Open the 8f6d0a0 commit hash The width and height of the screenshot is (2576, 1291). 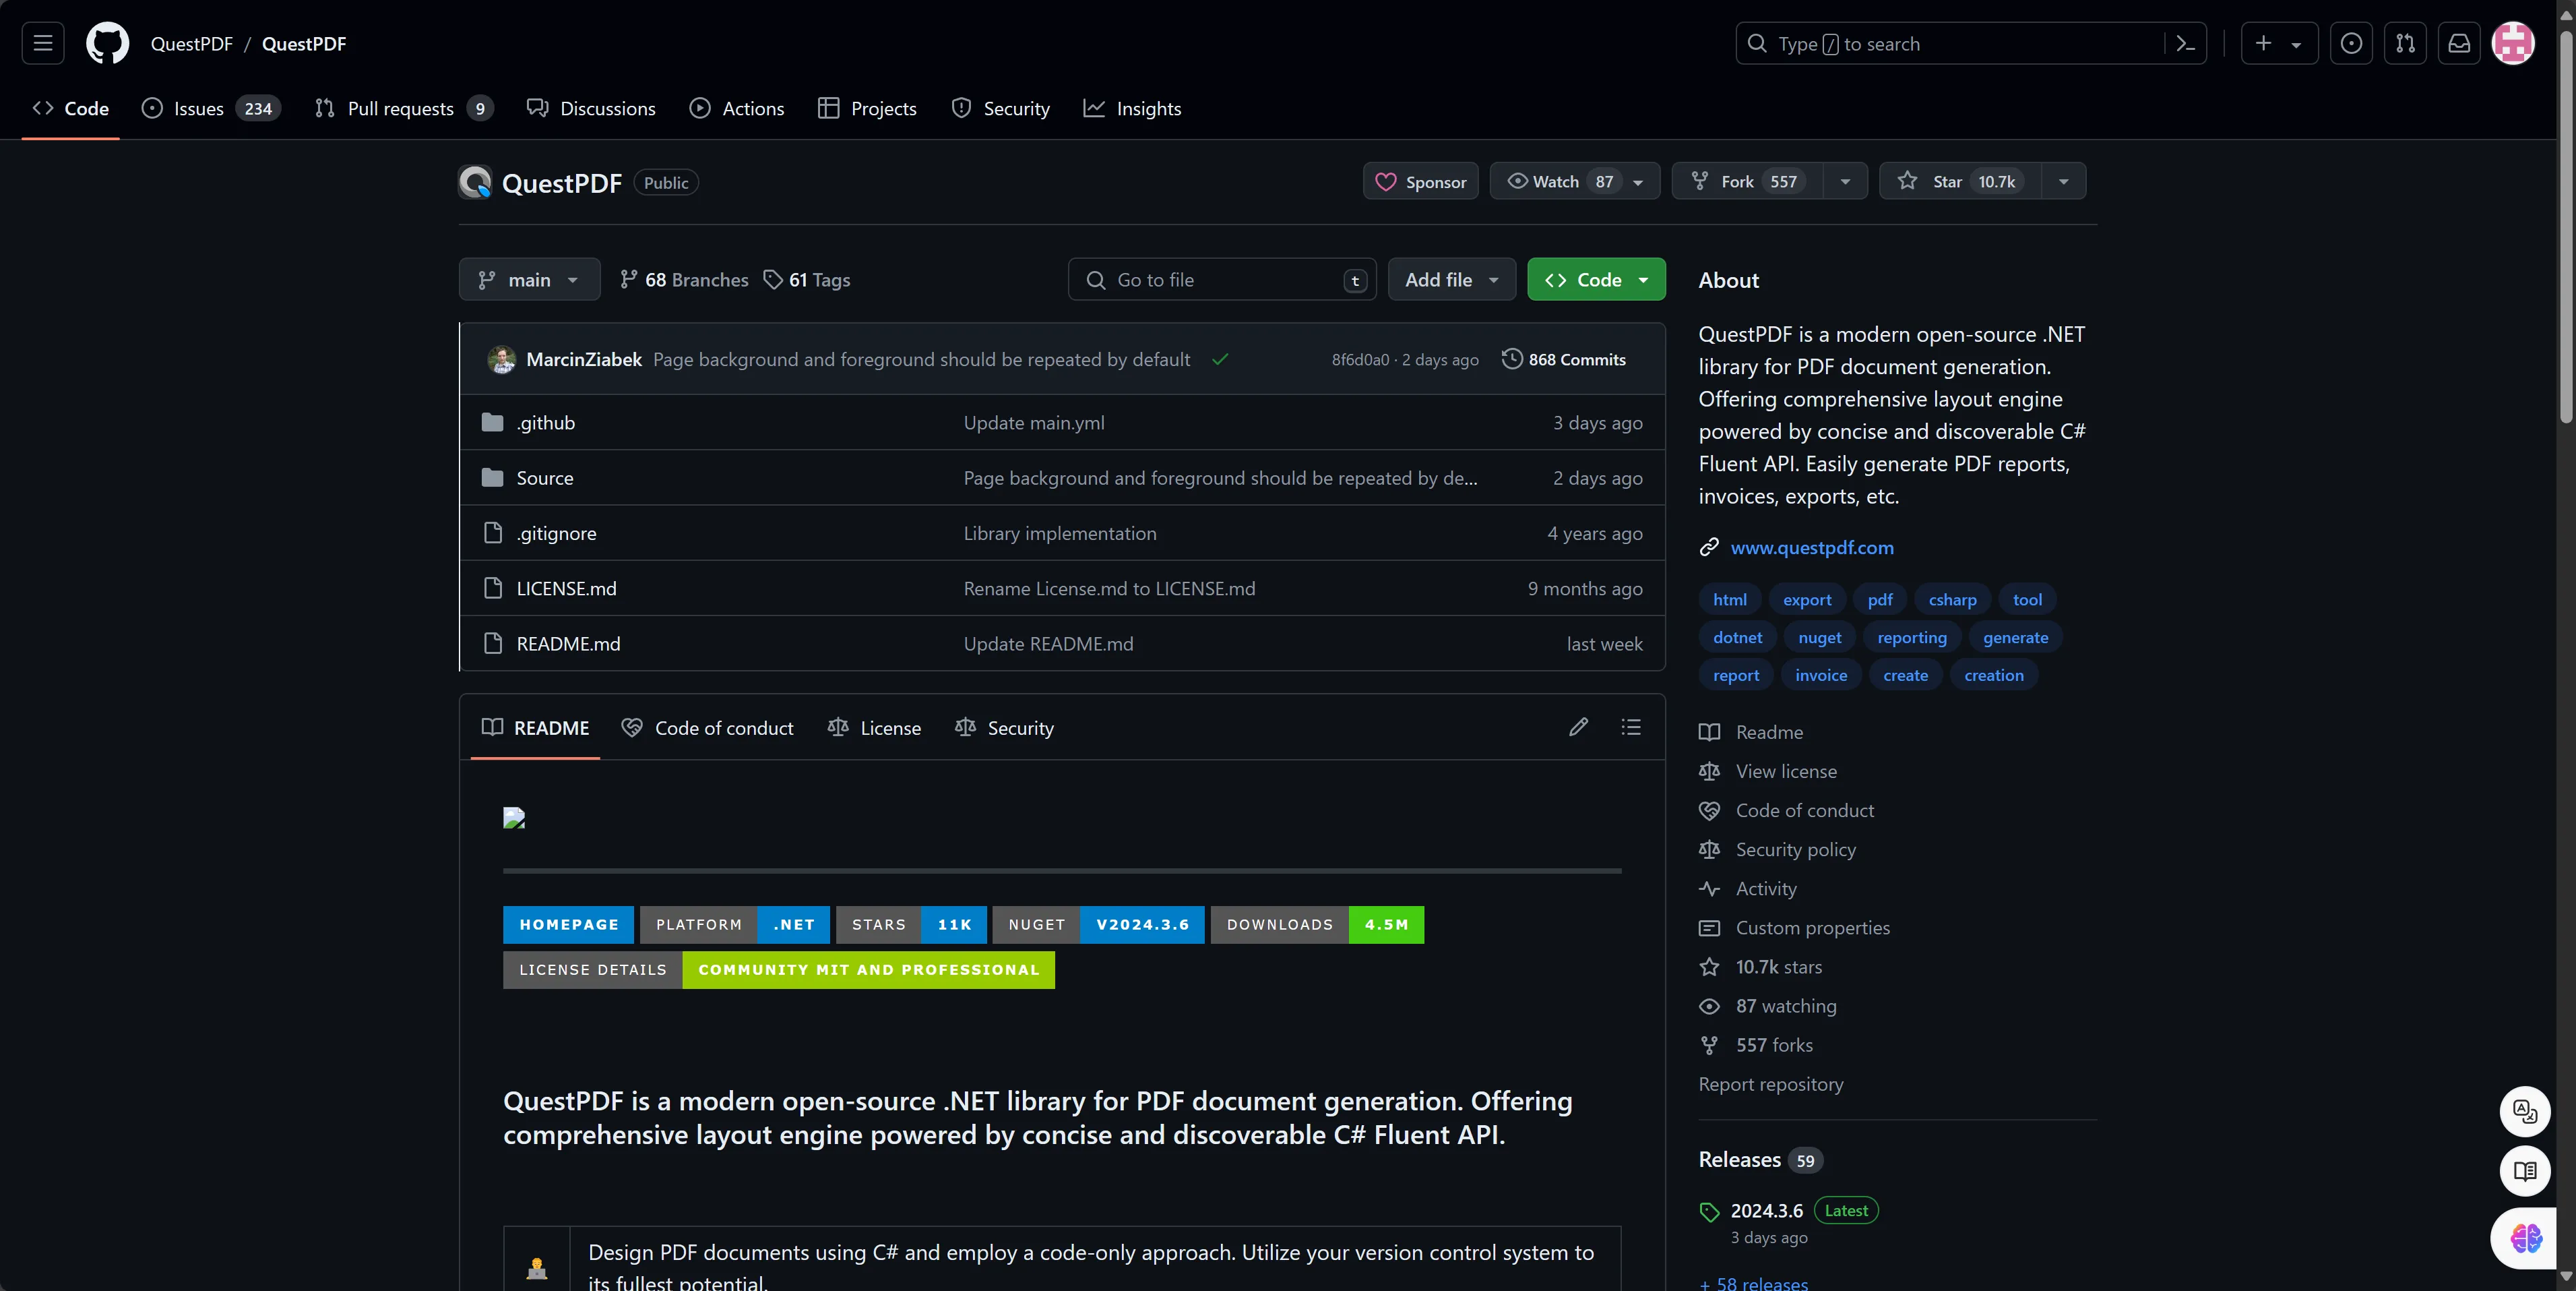(1359, 360)
